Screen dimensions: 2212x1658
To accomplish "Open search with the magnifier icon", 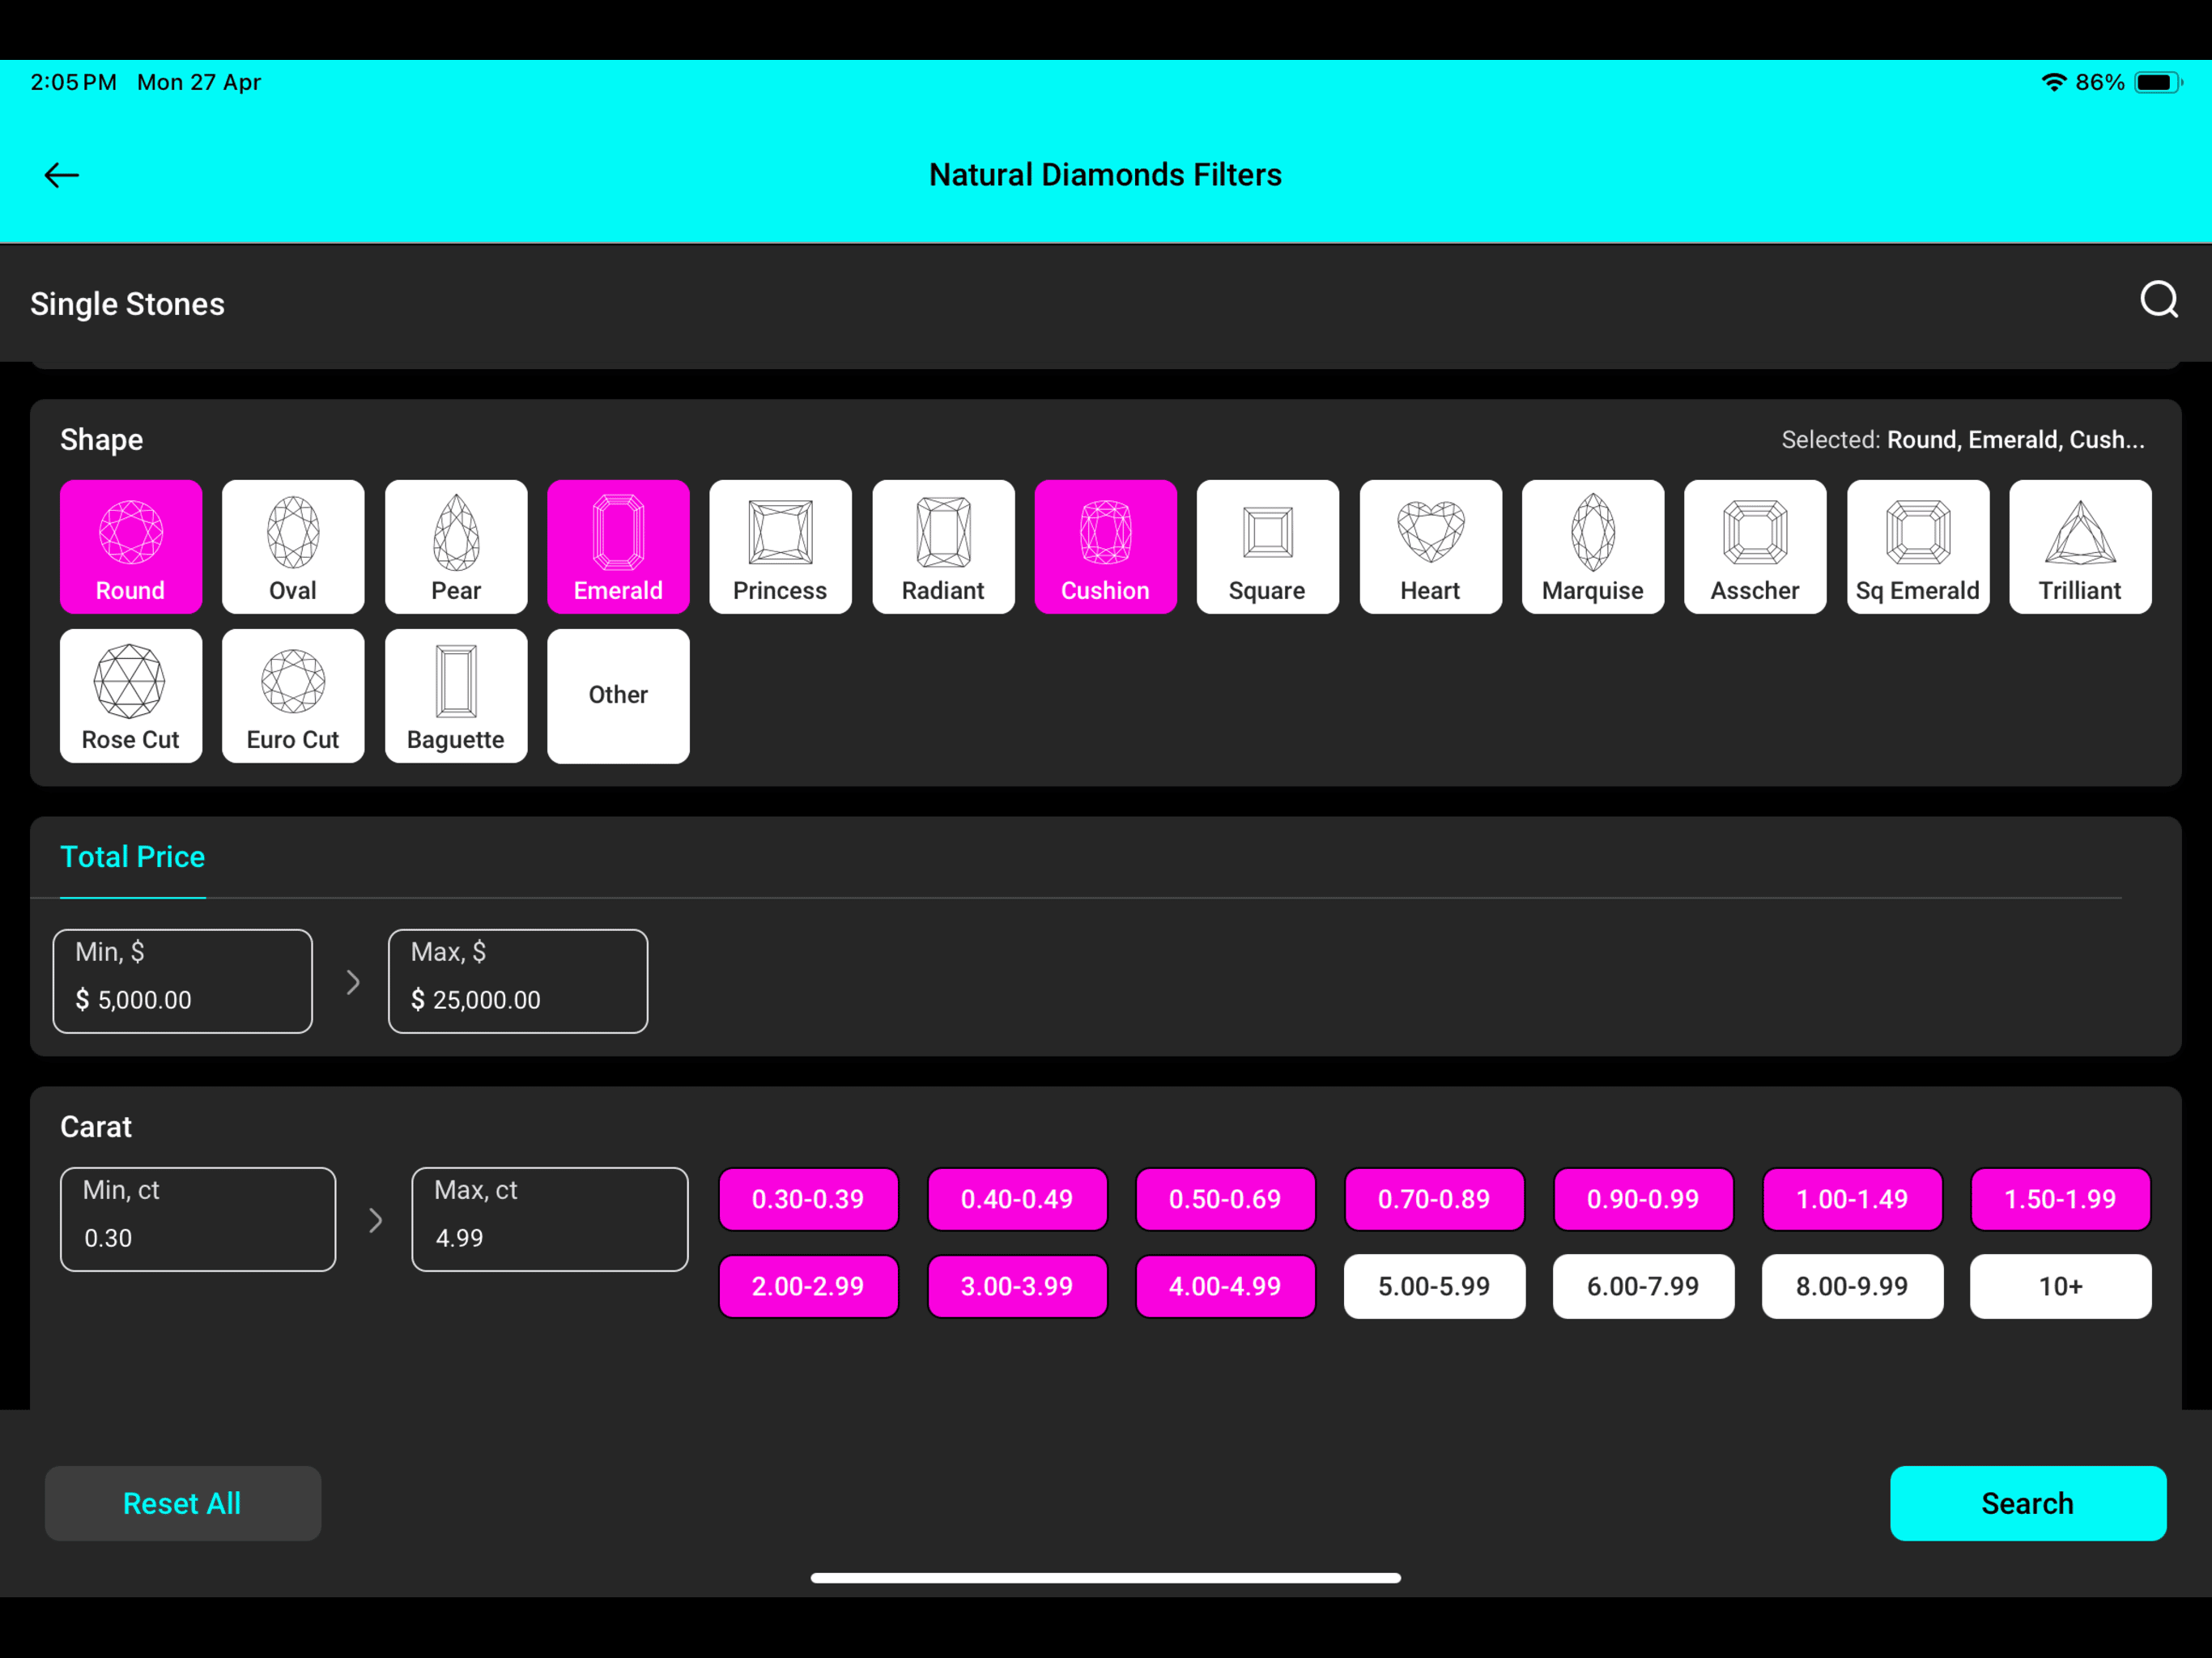I will 2158,299.
